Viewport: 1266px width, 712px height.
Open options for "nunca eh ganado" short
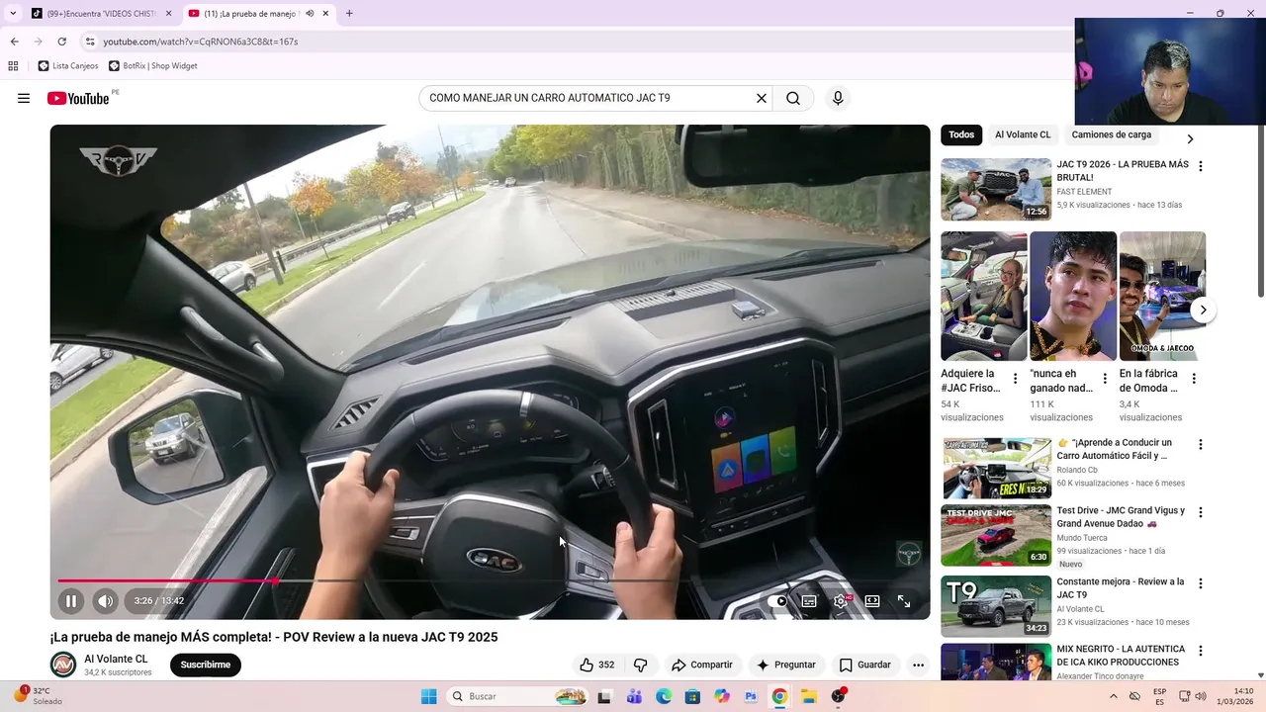[x=1104, y=379]
